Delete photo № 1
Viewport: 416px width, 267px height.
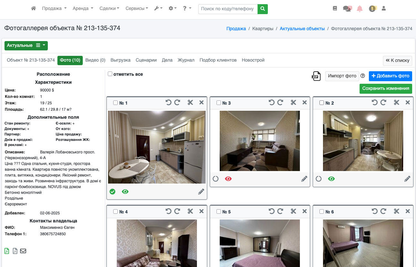[201, 102]
